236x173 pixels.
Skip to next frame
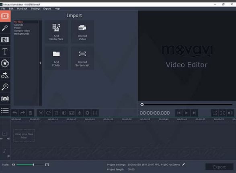coord(194,113)
